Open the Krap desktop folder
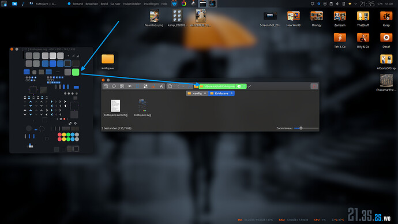 coord(386,19)
